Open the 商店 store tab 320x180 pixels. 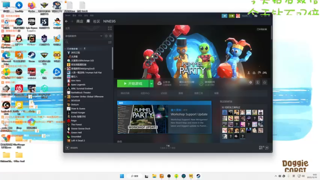pos(80,21)
